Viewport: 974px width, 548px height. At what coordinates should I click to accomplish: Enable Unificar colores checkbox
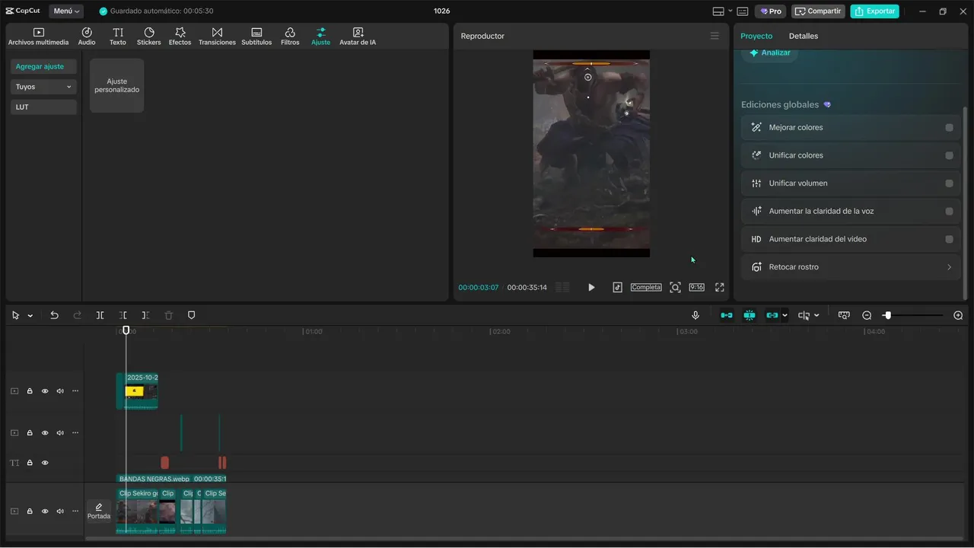point(949,155)
